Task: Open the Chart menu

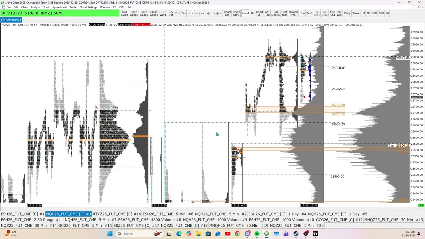Action: coord(25,7)
